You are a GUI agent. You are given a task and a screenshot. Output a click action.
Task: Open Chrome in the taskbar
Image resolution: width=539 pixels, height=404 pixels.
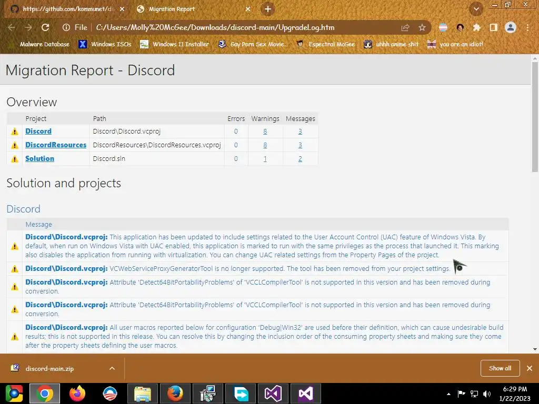(x=45, y=393)
